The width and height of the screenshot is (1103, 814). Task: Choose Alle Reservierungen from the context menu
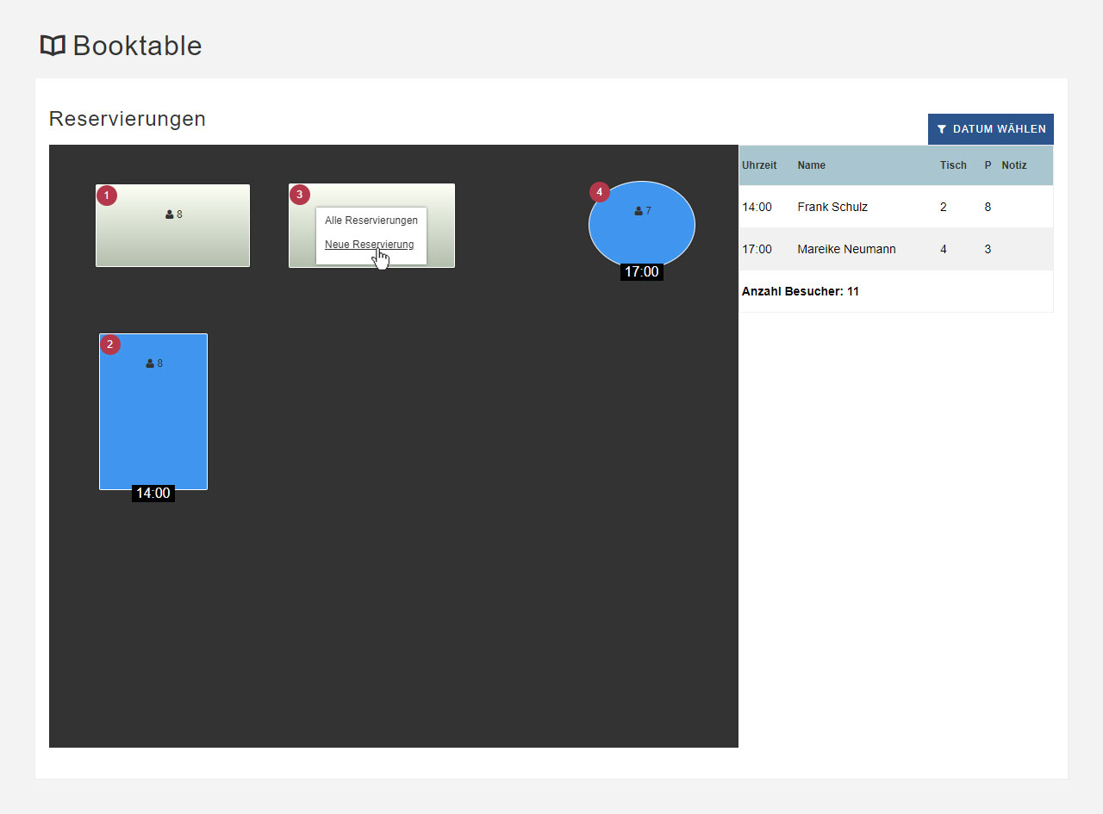point(371,221)
